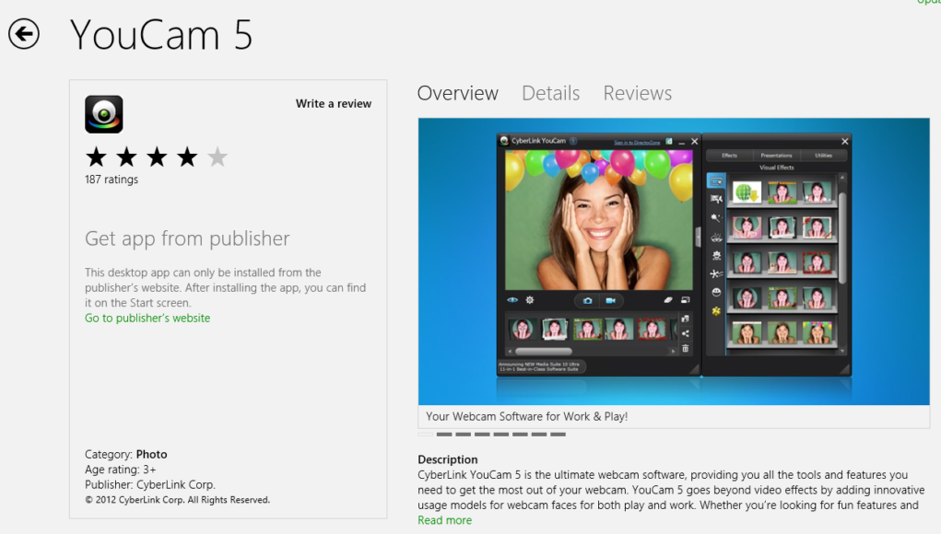Jump to the second screenshot page indicator
The height and width of the screenshot is (534, 941).
point(444,434)
